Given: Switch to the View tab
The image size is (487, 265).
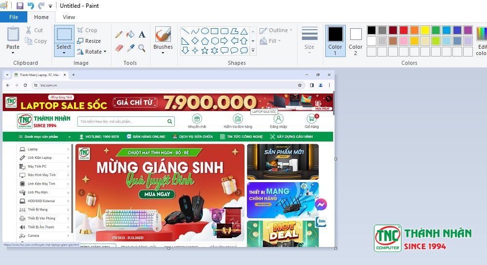Looking at the screenshot, I should coord(69,17).
